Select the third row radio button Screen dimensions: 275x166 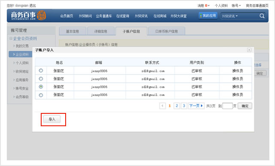coord(41,86)
